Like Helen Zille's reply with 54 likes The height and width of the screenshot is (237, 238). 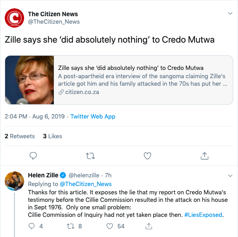[110, 226]
